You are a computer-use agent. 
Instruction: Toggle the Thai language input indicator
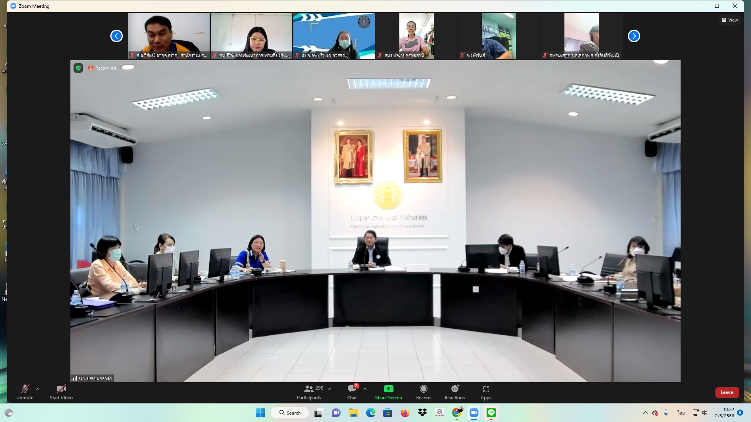[x=681, y=413]
